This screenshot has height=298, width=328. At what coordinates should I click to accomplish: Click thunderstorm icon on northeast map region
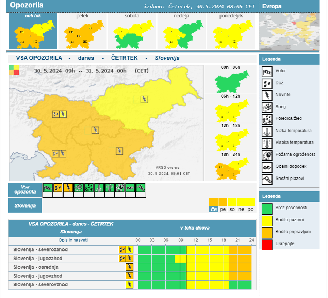pyautogui.click(x=144, y=99)
